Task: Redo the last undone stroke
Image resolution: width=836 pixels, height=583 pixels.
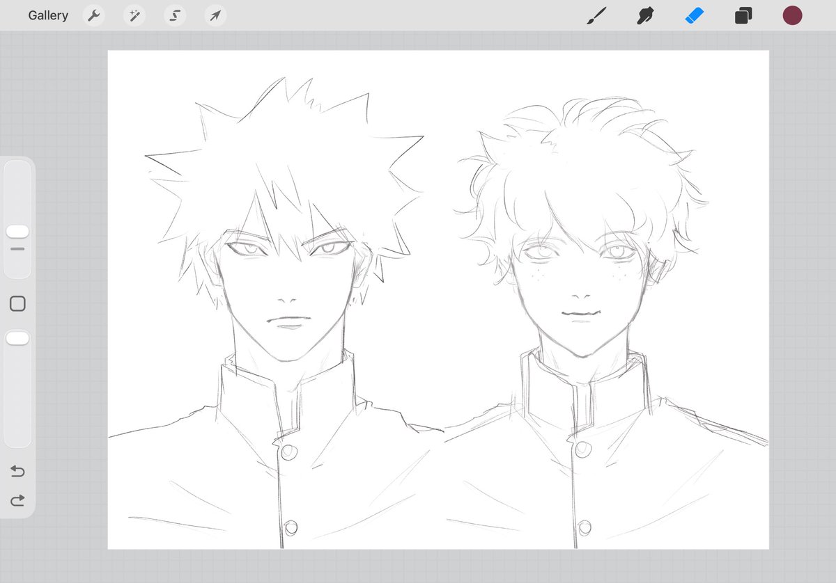Action: [17, 500]
